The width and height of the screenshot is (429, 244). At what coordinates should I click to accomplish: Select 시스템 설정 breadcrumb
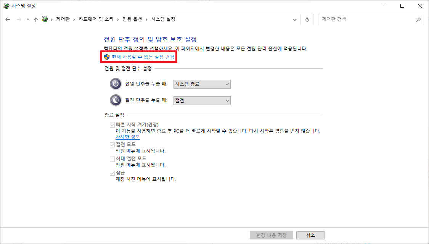163,19
